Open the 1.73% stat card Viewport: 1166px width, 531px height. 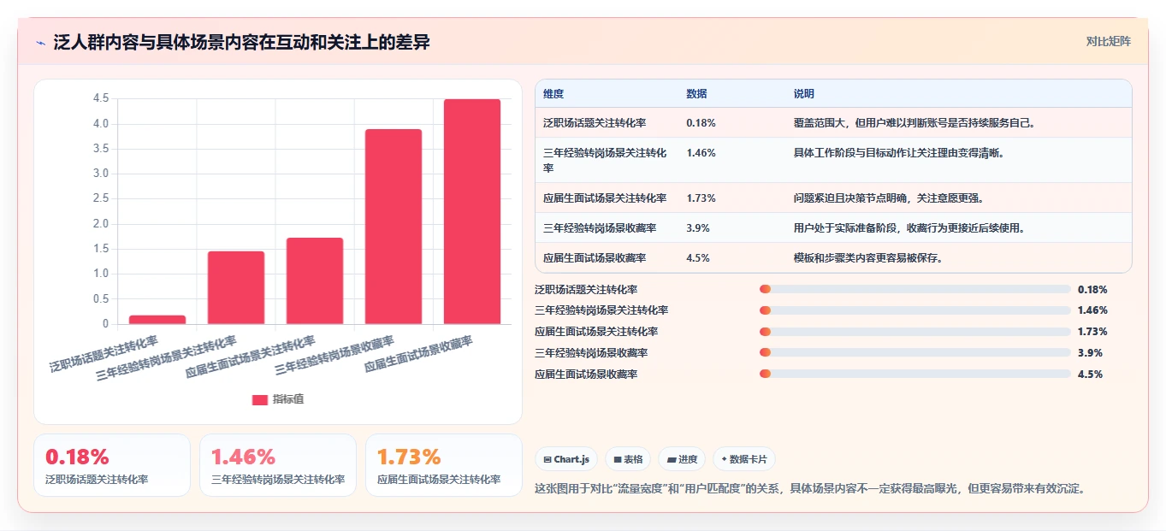coord(444,465)
